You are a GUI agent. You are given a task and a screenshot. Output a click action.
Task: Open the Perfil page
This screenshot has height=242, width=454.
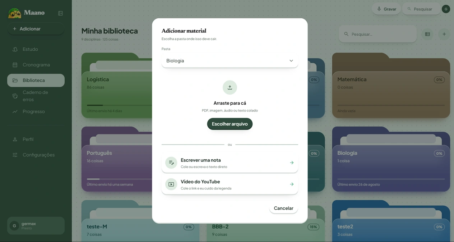pos(36,139)
